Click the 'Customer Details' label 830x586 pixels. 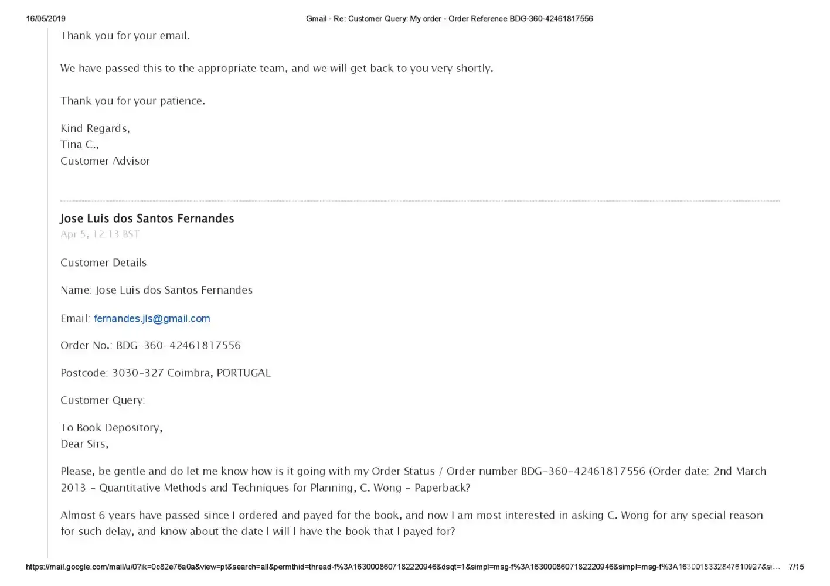click(103, 263)
